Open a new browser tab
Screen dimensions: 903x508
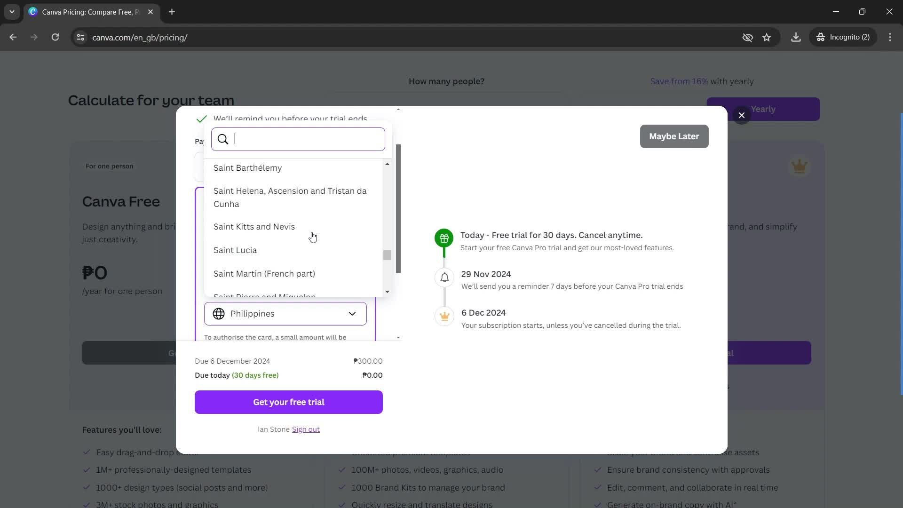point(172,12)
